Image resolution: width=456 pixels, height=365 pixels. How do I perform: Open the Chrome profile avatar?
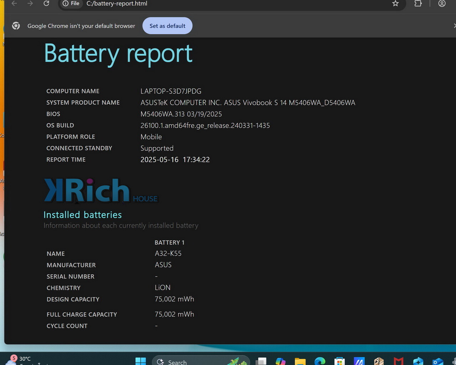[x=442, y=4]
